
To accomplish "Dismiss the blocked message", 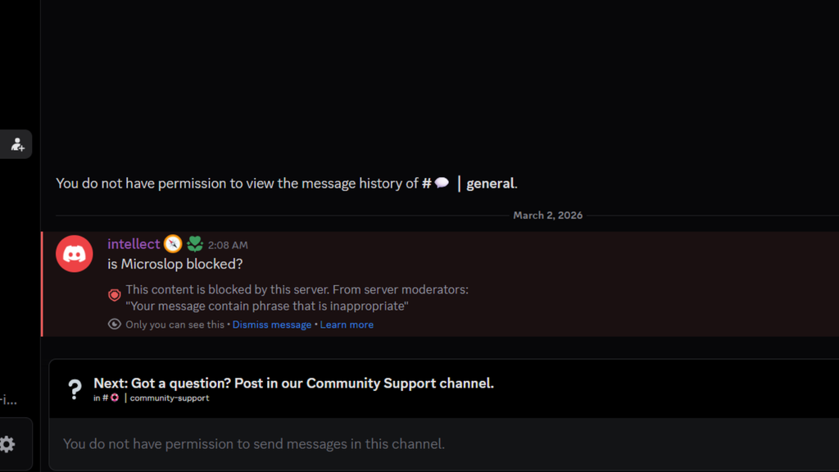I will coord(271,324).
